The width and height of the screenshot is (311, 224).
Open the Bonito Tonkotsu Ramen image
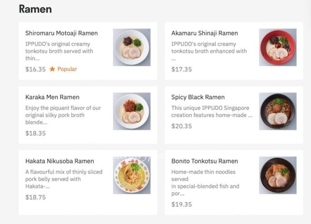(277, 175)
